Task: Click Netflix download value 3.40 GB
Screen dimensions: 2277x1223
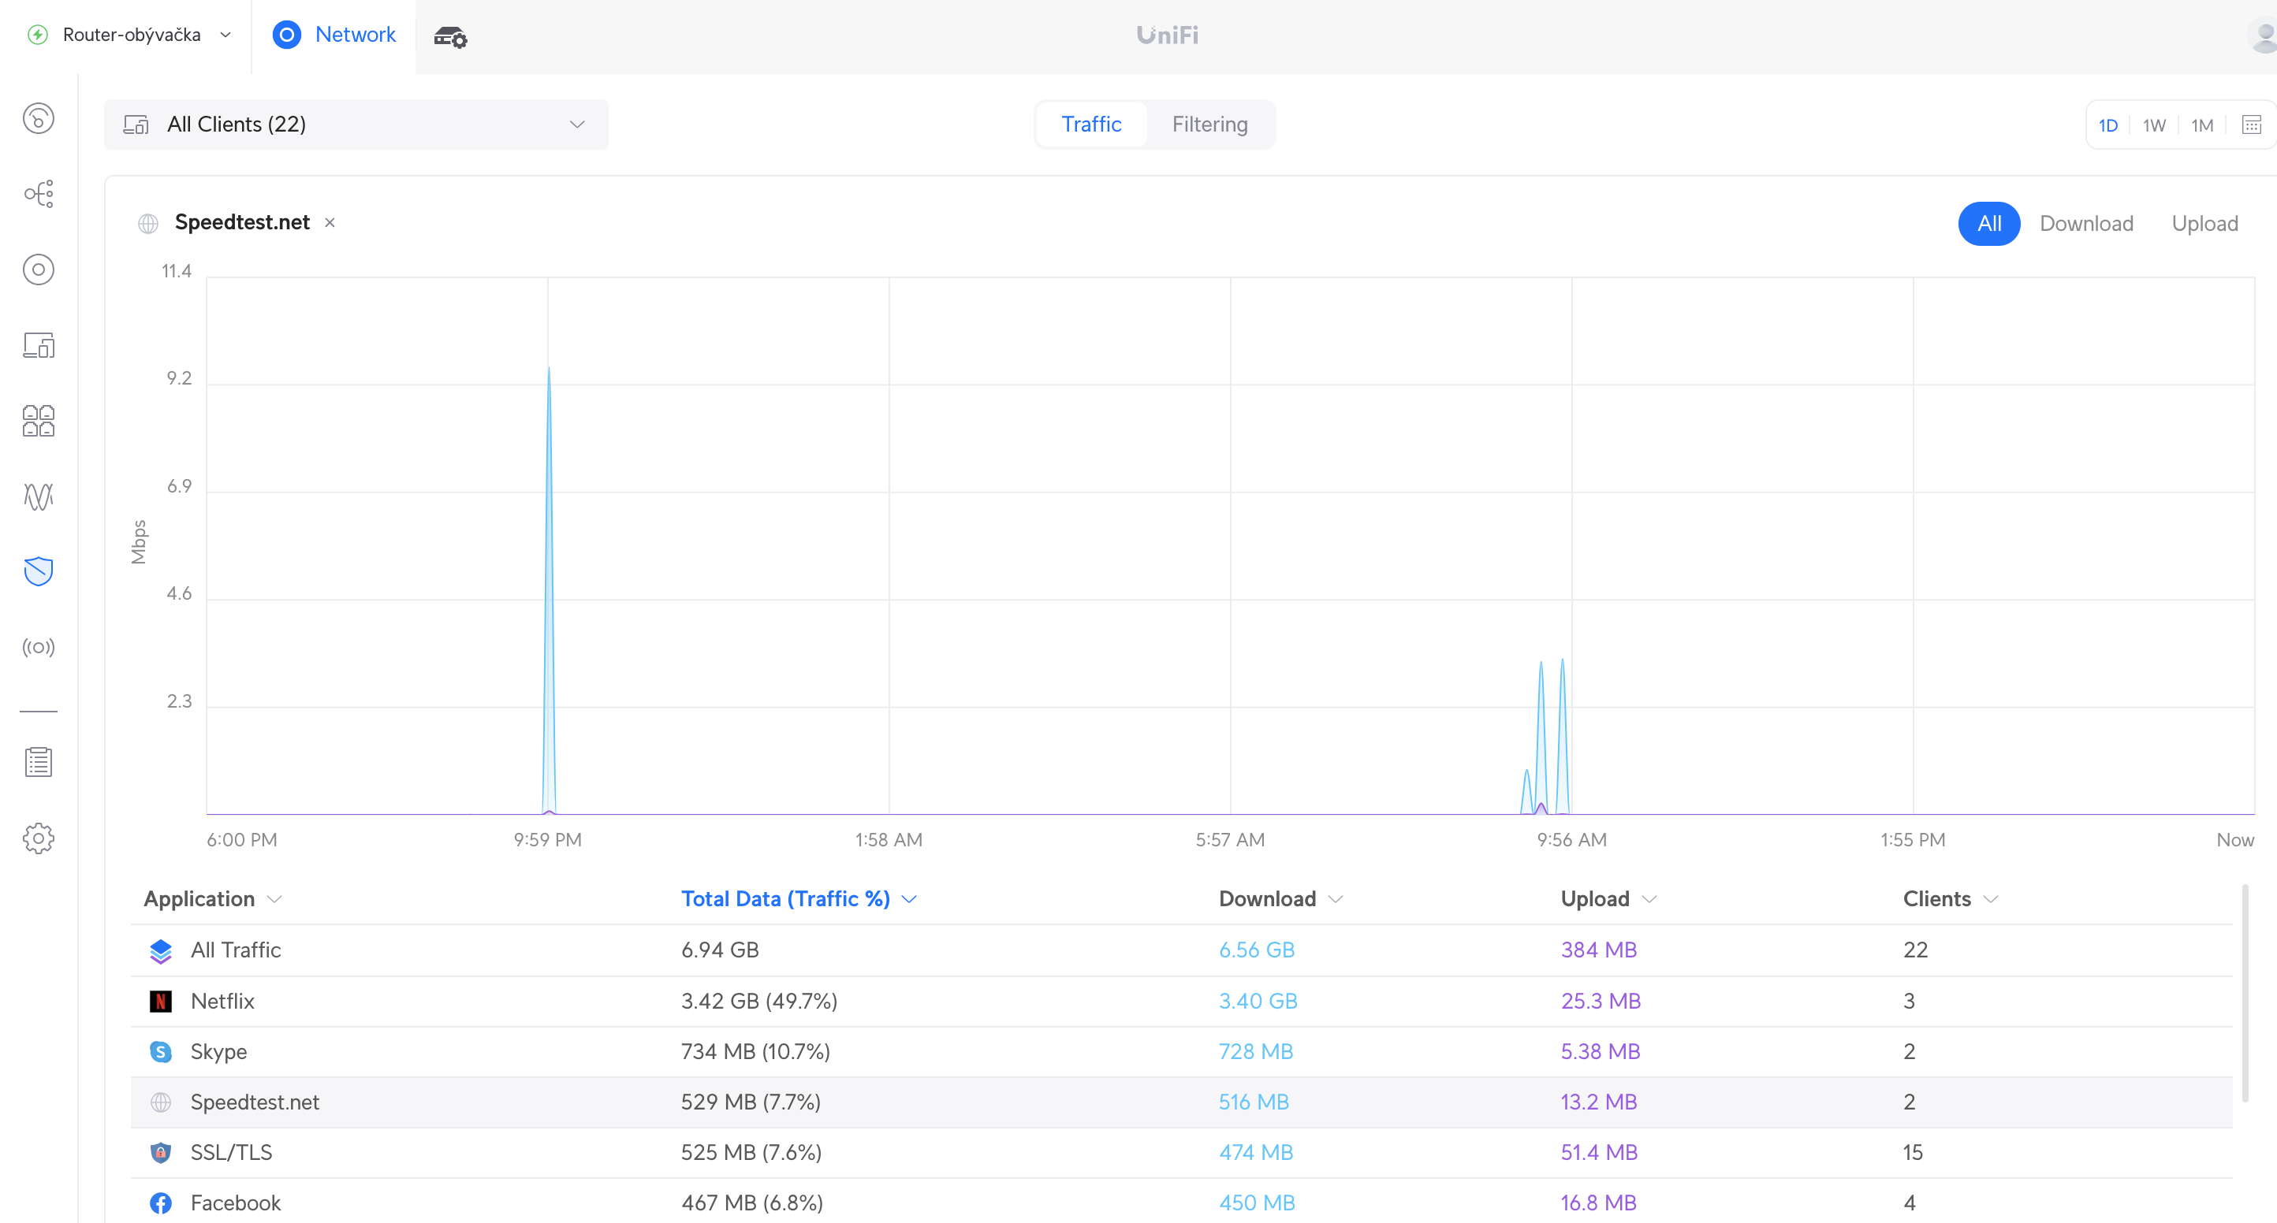Action: tap(1258, 1002)
